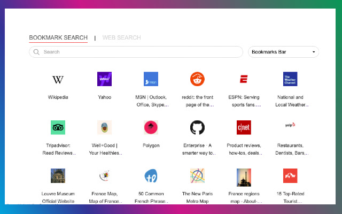Viewport: 342px width, 214px height.
Task: Open the France Map bookmark icon
Action: click(x=105, y=176)
